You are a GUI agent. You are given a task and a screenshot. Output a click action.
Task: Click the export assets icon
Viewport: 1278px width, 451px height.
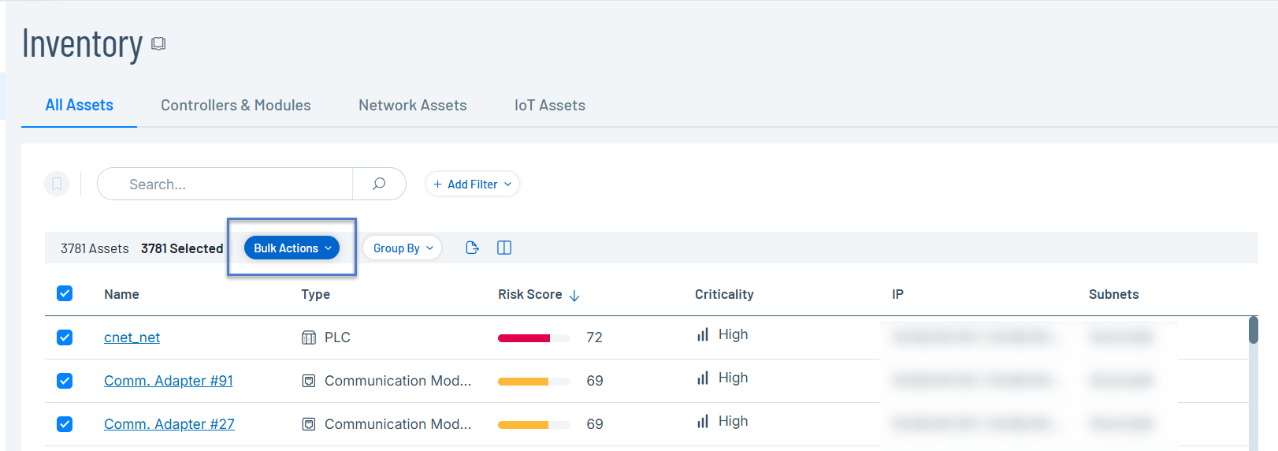pos(472,248)
